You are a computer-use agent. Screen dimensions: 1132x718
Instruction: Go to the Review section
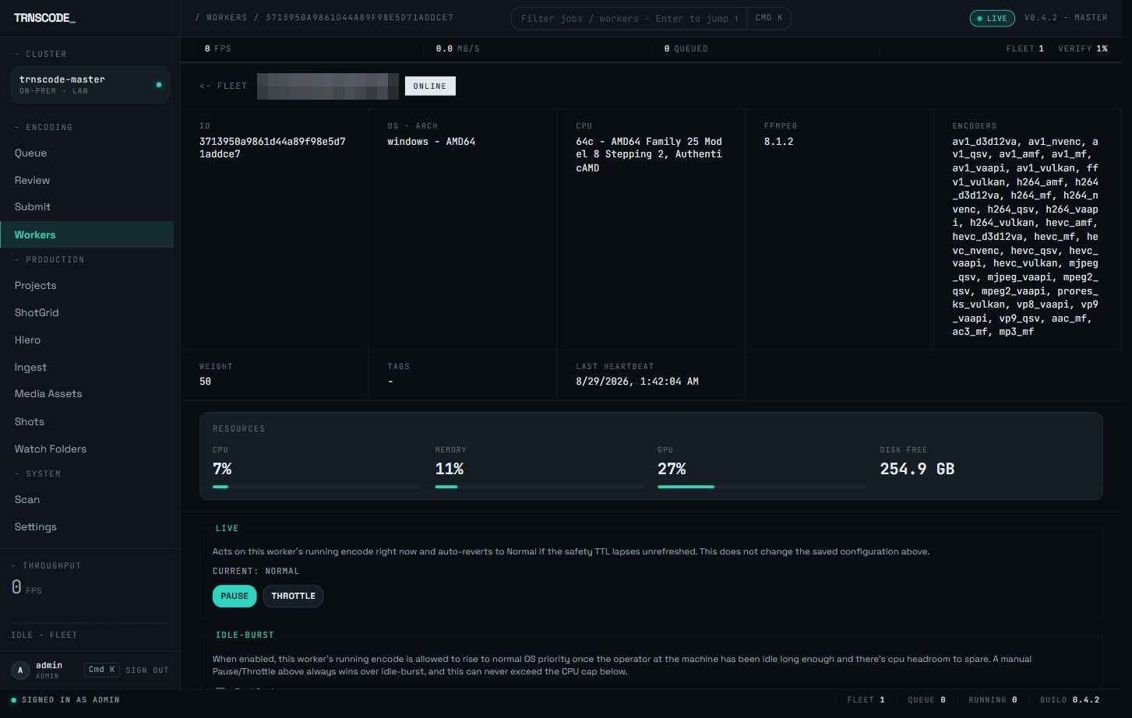click(x=86, y=180)
